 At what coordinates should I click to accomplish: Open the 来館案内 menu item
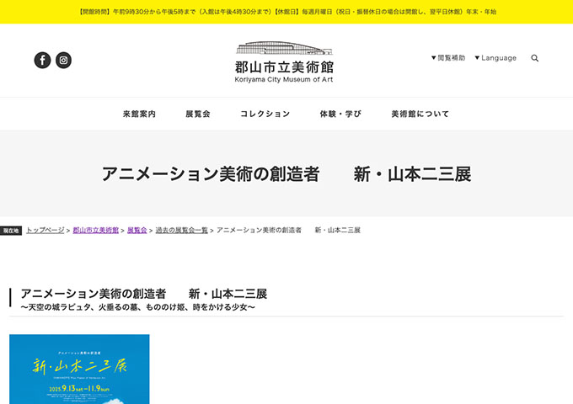(x=139, y=114)
